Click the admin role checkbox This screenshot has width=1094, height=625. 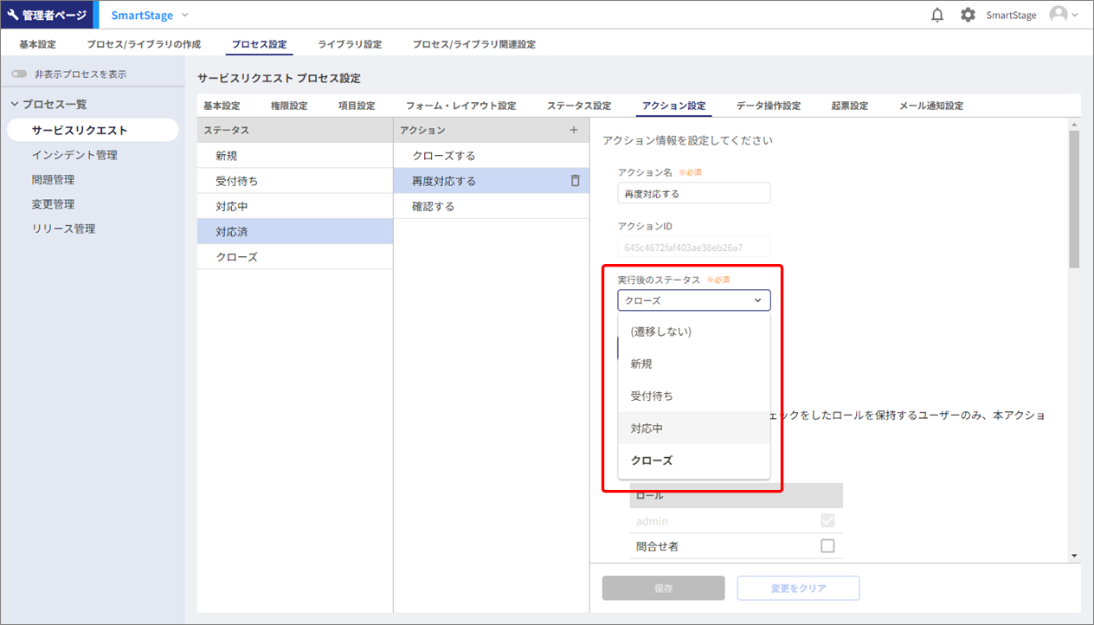click(827, 521)
